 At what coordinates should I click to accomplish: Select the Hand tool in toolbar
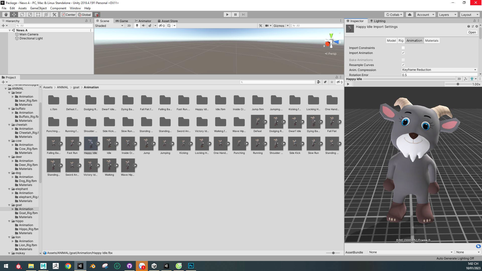click(6, 15)
